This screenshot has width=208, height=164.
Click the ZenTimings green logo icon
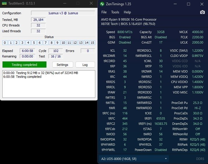(x=102, y=4)
